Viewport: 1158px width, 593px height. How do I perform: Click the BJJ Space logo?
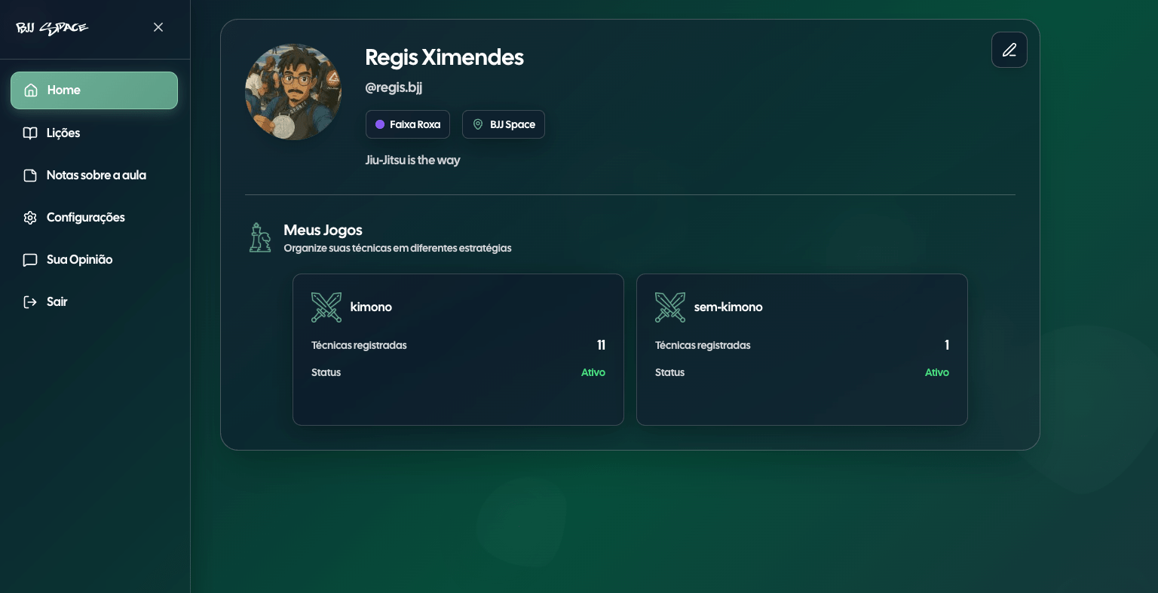[x=52, y=28]
